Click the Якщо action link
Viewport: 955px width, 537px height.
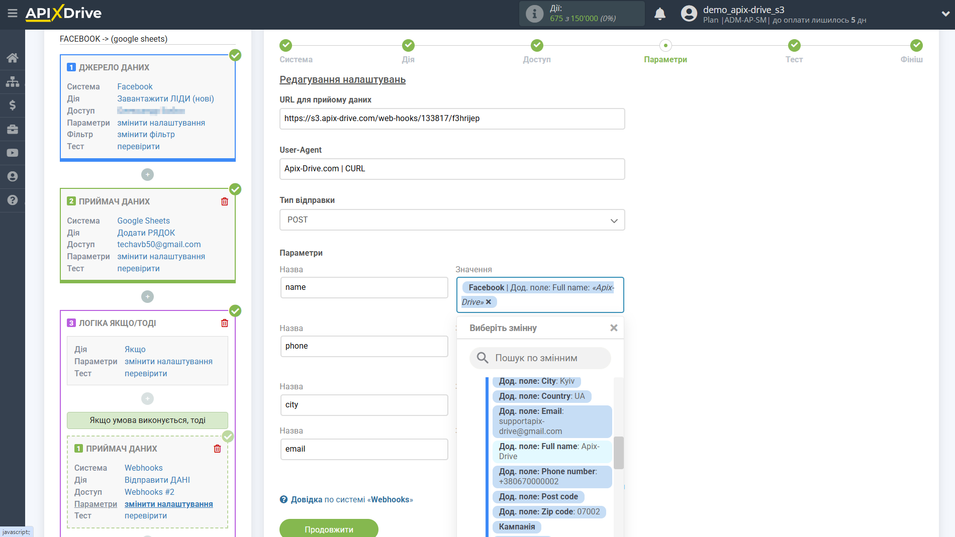[x=135, y=350]
